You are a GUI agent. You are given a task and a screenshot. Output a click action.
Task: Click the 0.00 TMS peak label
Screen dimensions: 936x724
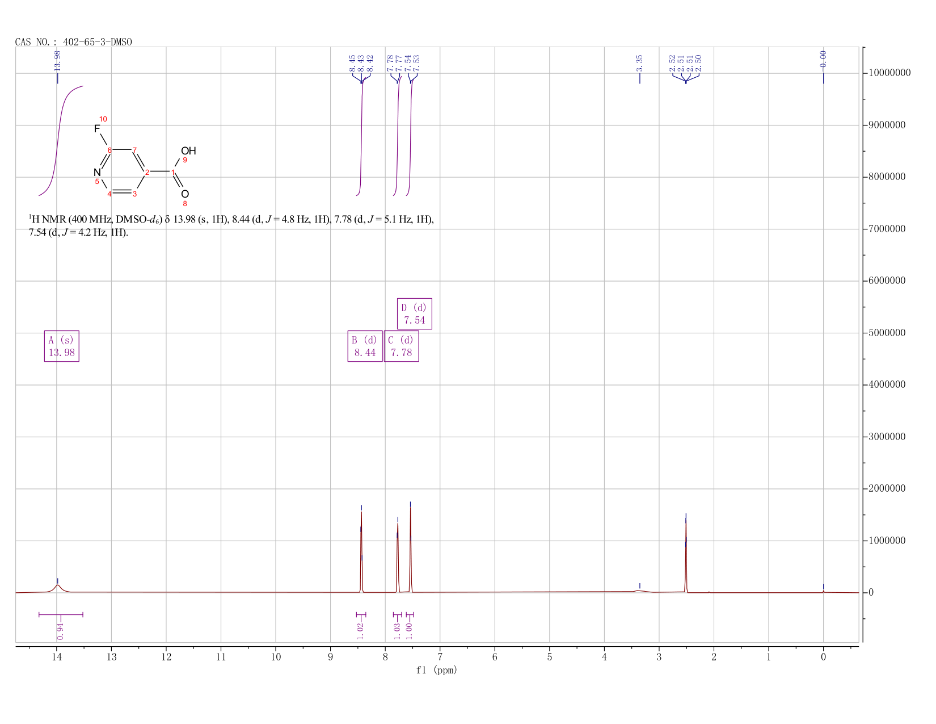(823, 58)
